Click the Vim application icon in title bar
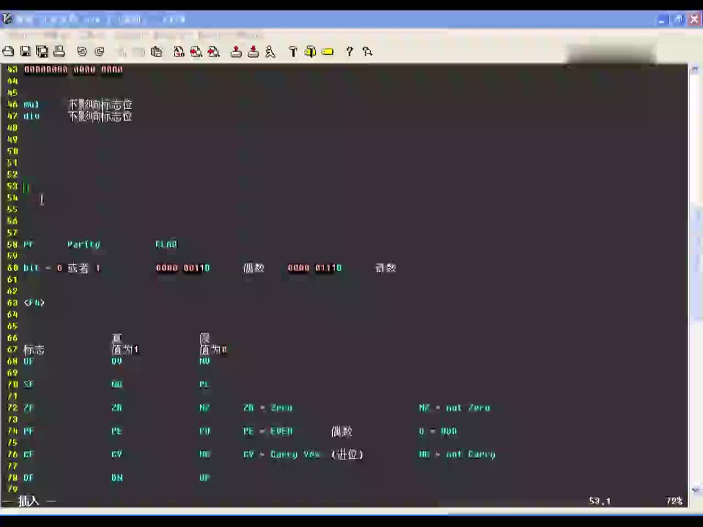 7,19
